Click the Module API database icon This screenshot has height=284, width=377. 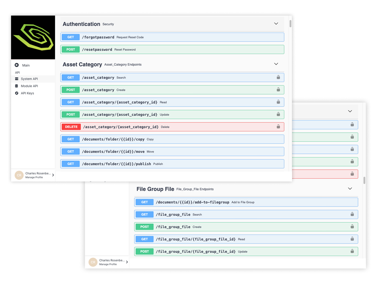click(x=17, y=86)
